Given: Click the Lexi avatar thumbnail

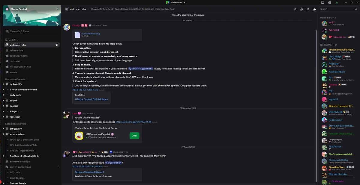Looking at the screenshot, I should click(x=67, y=115).
